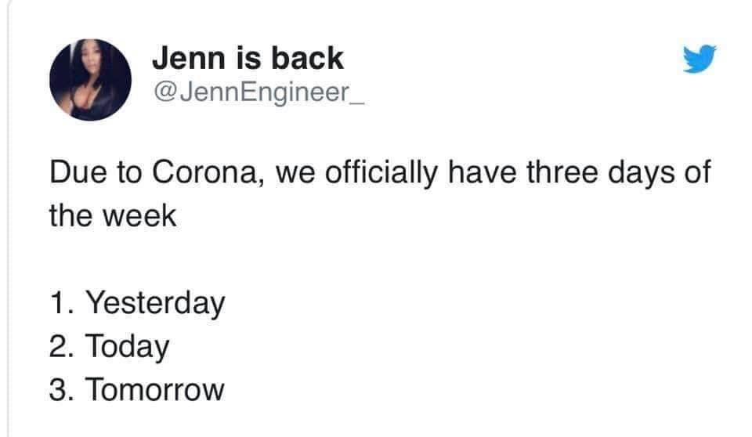Select the "Today" list entry
The width and height of the screenshot is (752, 437).
pos(128,346)
